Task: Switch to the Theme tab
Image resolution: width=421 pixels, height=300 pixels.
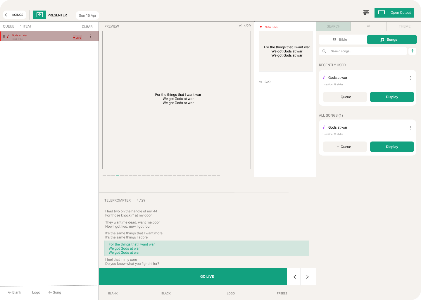Action: pos(404,26)
